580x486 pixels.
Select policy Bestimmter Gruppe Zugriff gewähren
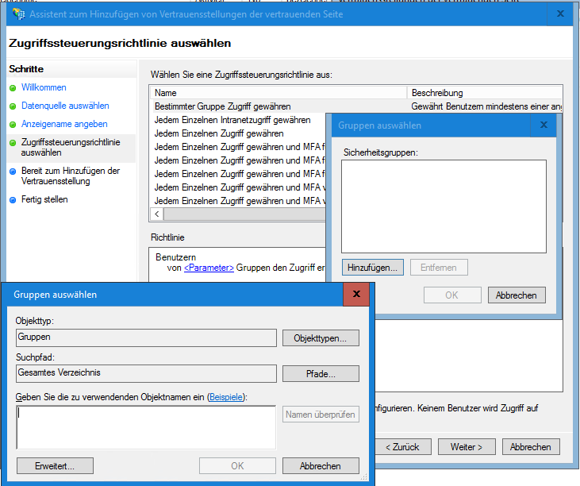point(223,106)
